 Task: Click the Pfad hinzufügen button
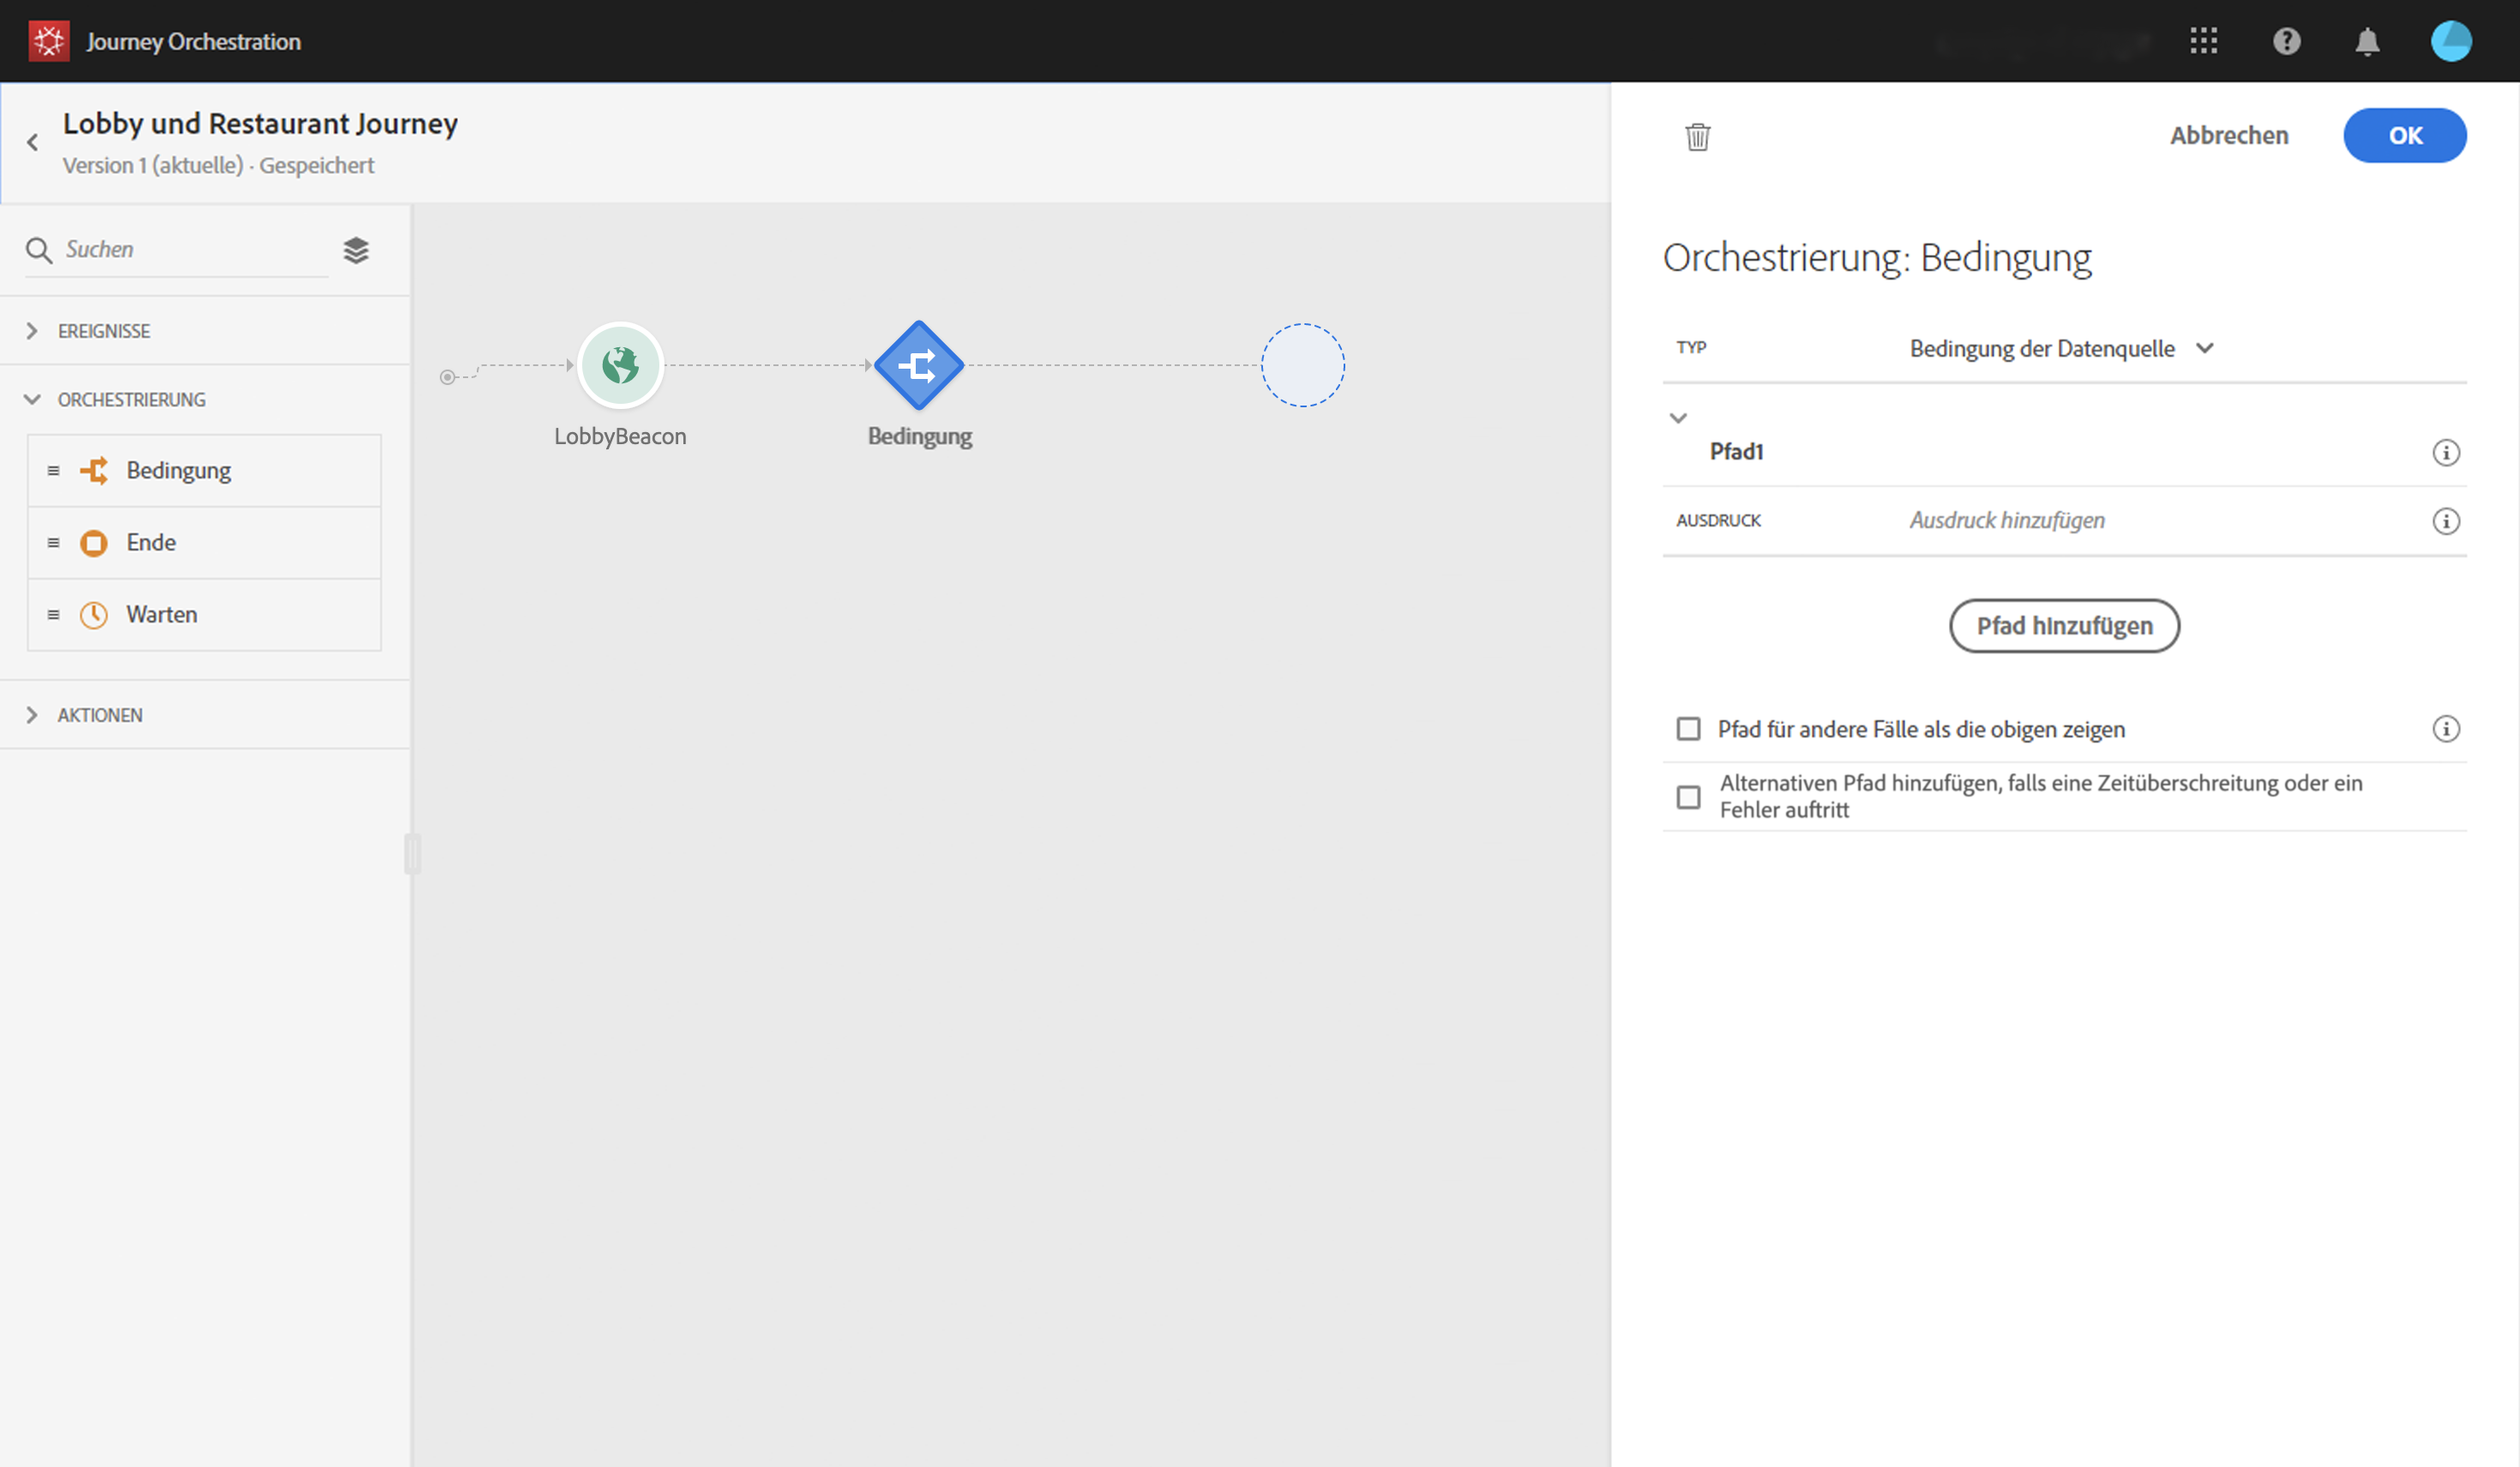(2064, 626)
